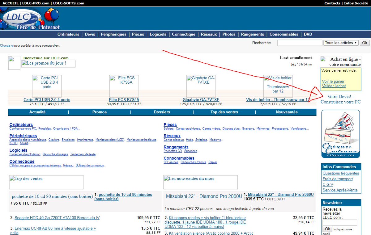Click the search Ok button
This screenshot has width=371, height=235.
(365, 43)
